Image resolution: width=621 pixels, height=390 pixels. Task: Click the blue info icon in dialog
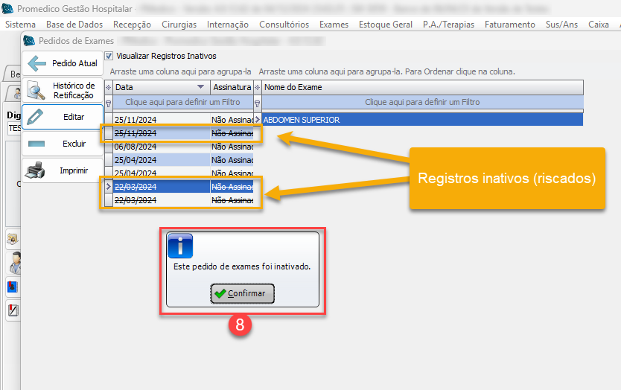point(180,246)
